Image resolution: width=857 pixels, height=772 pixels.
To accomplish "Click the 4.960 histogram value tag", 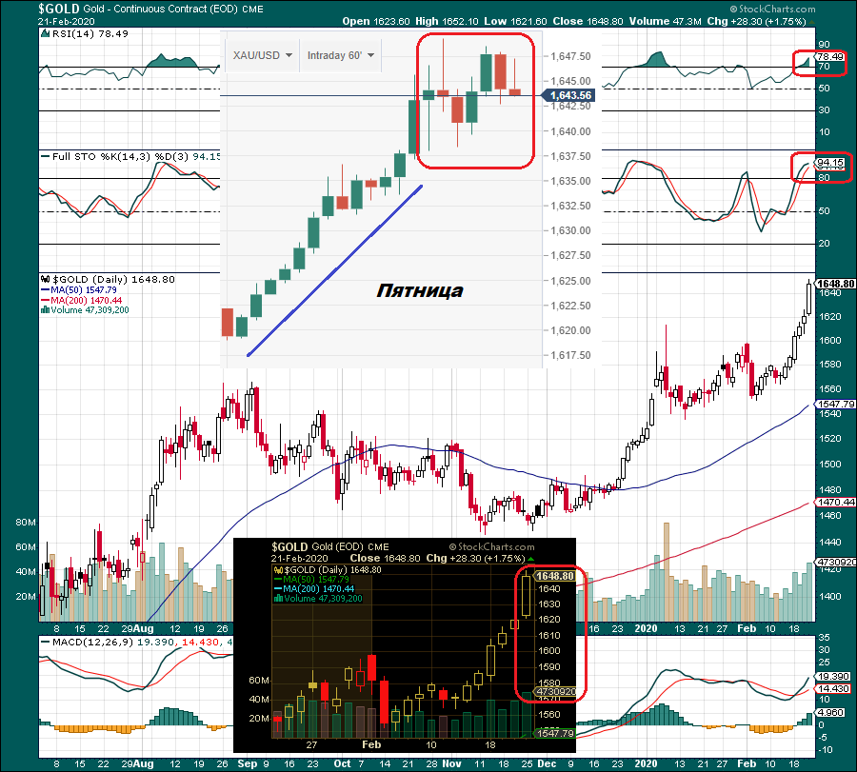I will tap(830, 712).
